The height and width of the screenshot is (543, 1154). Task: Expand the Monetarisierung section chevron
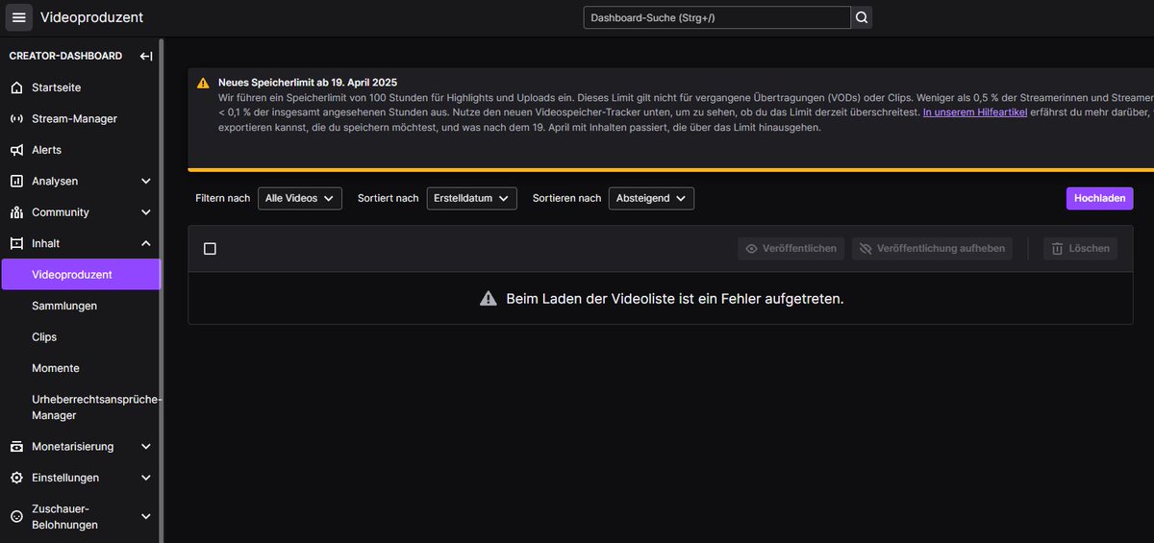click(146, 447)
